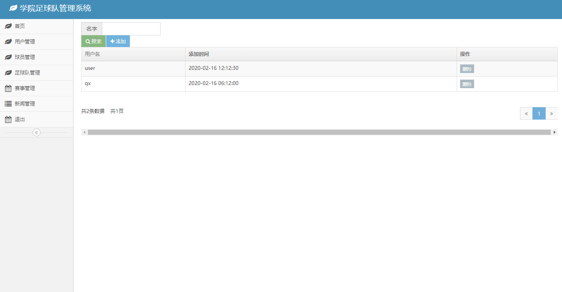This screenshot has width=562, height=292.
Task: Click the calendar icon beside 赛事管理
Action: pyautogui.click(x=8, y=88)
